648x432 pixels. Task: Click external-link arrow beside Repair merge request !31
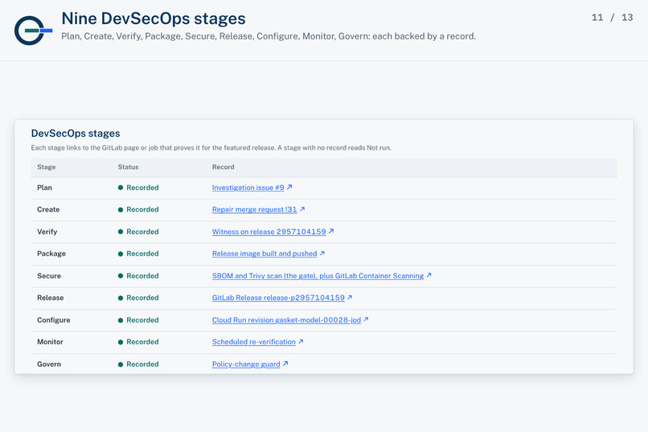pos(302,209)
